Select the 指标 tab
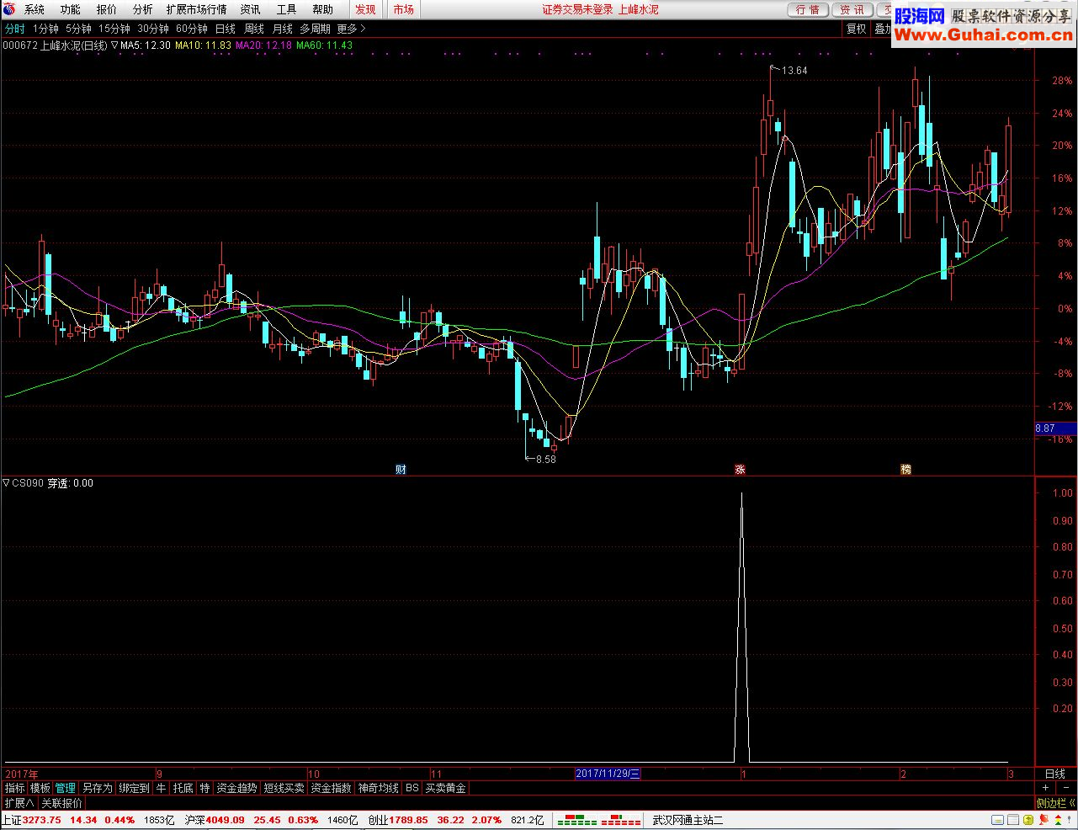1078x830 pixels. click(x=15, y=789)
